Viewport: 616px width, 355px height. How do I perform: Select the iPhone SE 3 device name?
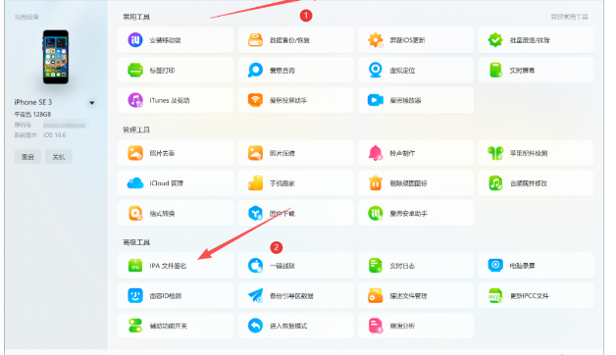(33, 102)
